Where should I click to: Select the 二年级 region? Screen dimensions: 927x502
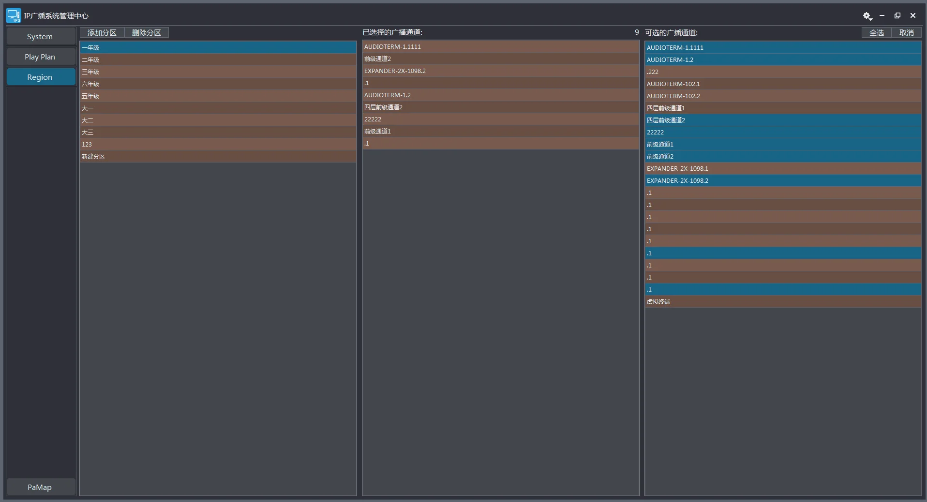[218, 59]
